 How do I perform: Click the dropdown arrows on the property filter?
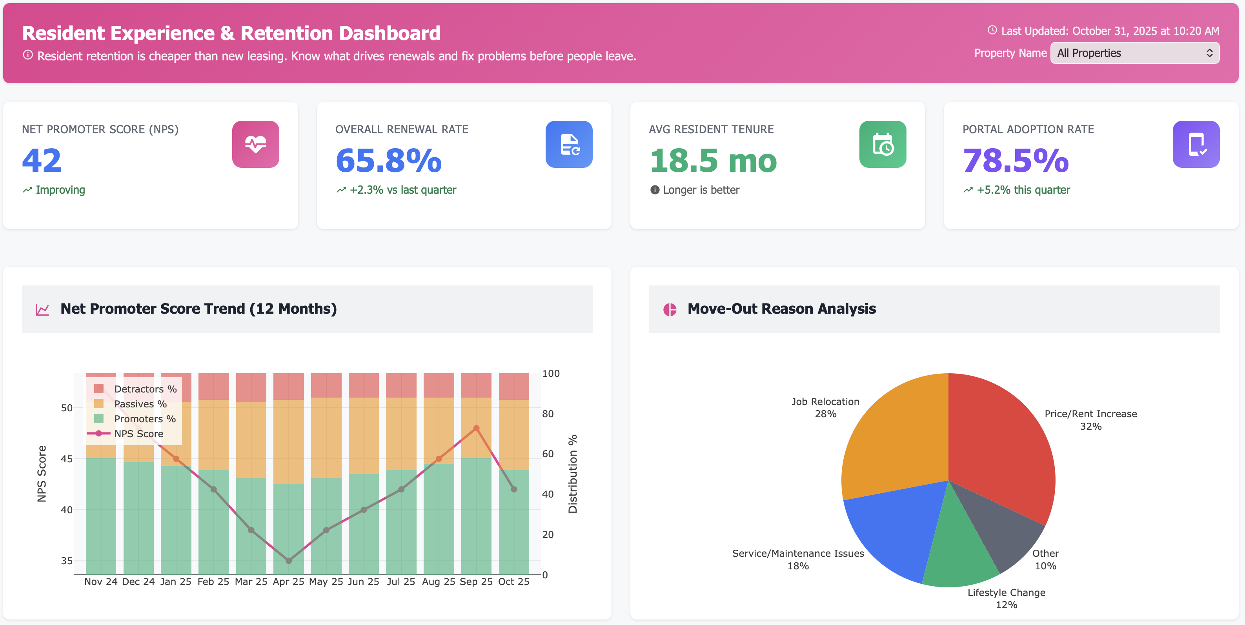1210,53
